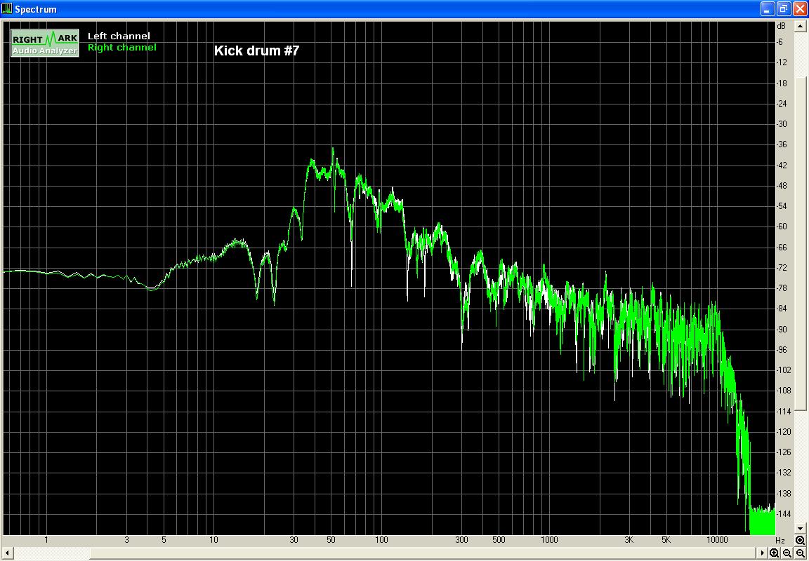Click the horizontal scrollbar left arrow
Screen dimensions: 809x561
coord(7,553)
